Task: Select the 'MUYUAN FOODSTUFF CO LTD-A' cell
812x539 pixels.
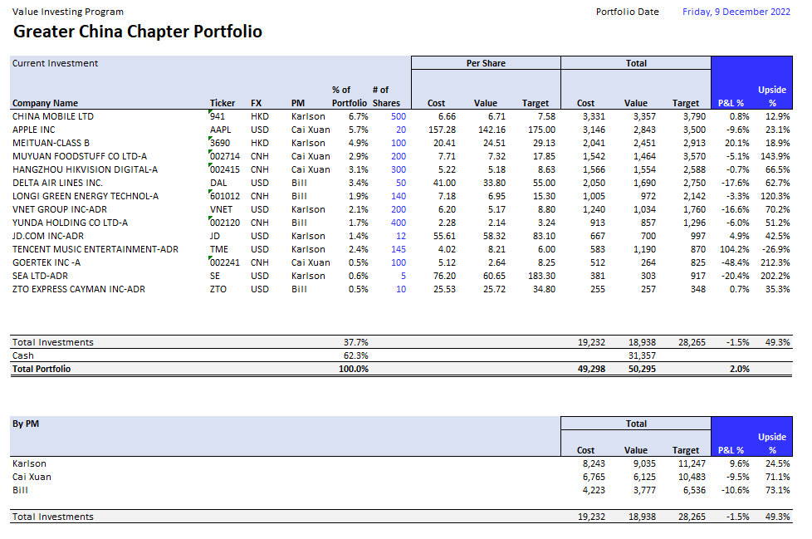Action: pos(80,156)
